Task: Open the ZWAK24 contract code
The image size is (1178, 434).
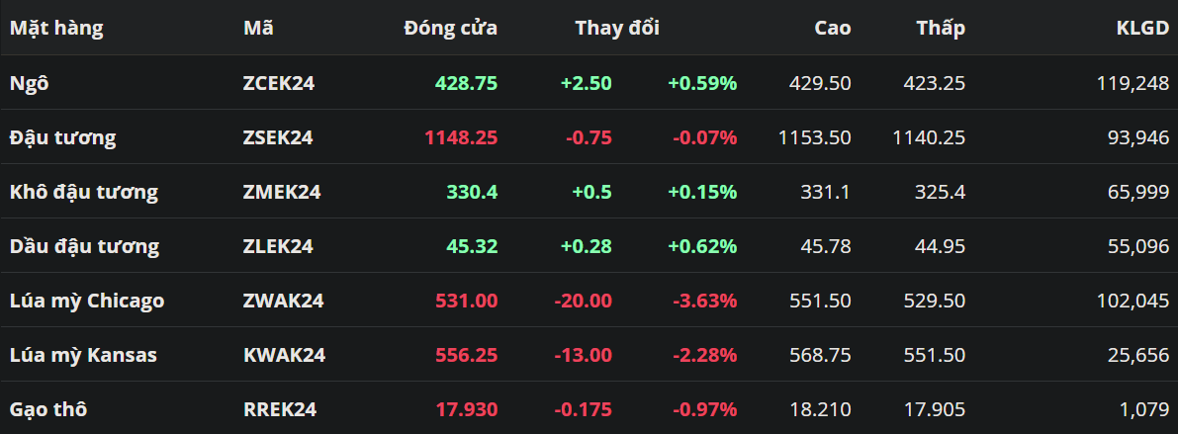Action: pos(283,301)
